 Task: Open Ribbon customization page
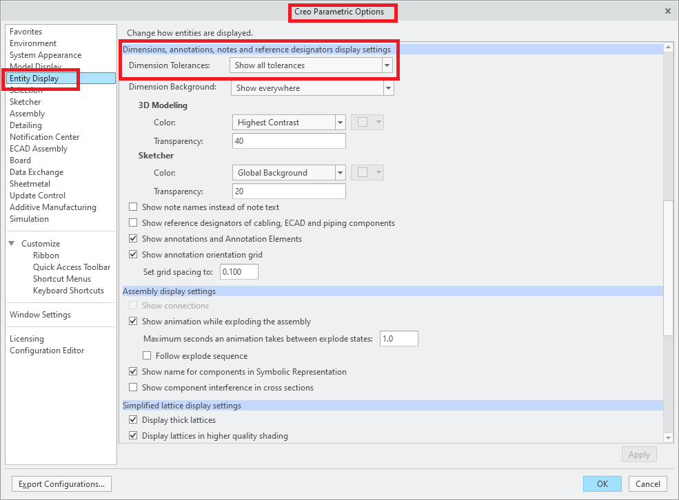(46, 256)
